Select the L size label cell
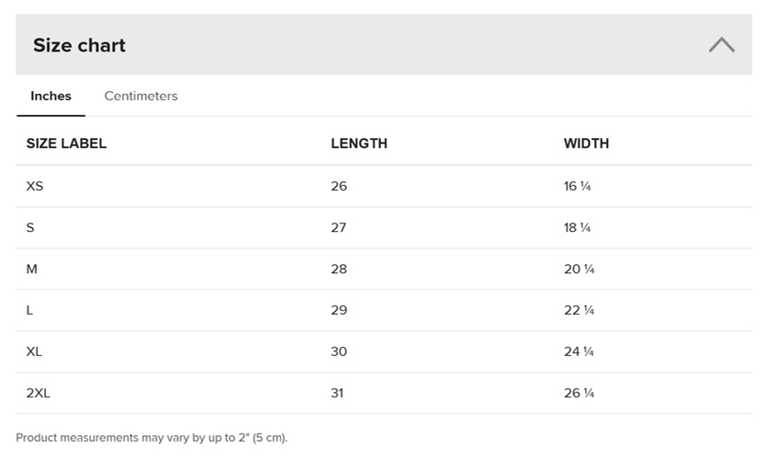Viewport: 768px width, 472px height. (30, 310)
